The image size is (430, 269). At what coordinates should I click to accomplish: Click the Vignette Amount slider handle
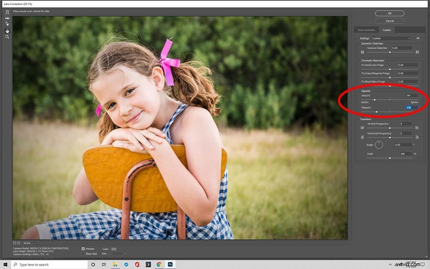click(375, 99)
